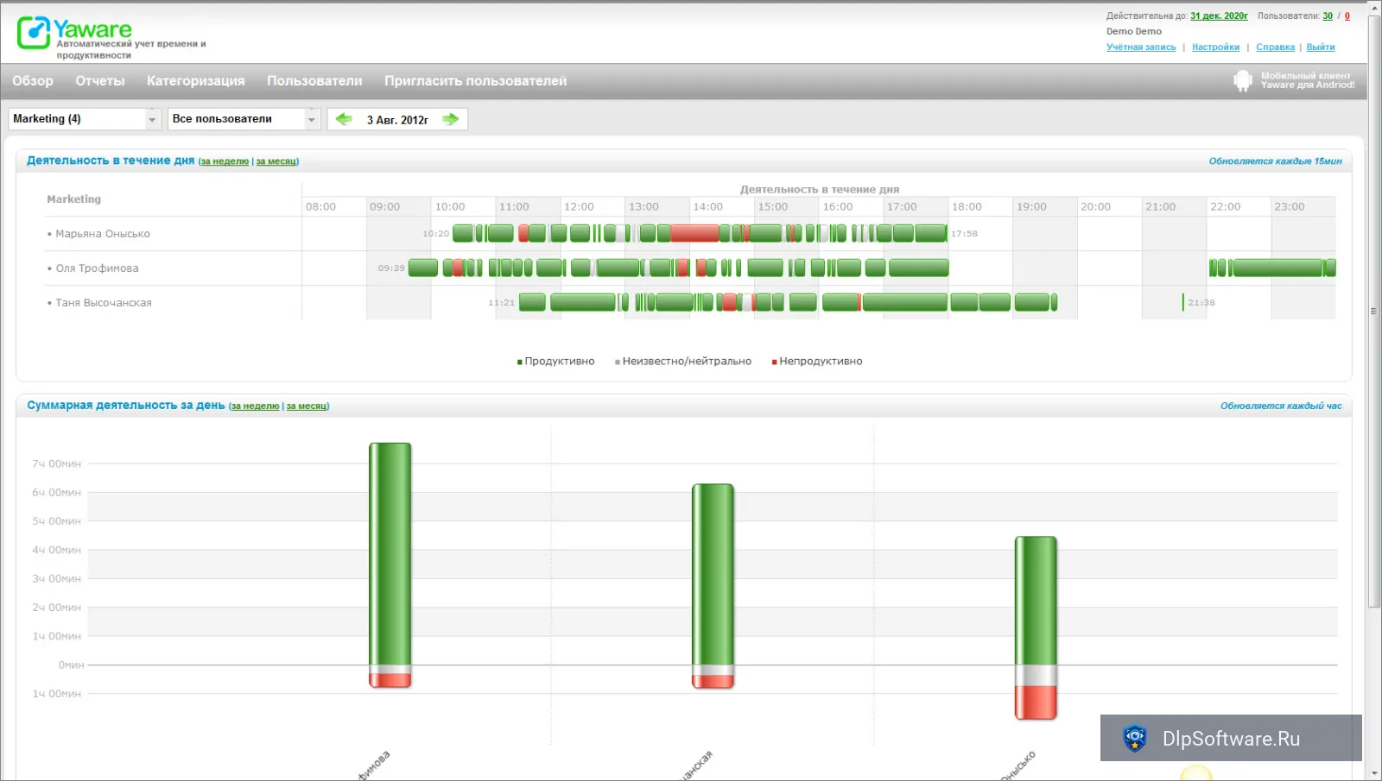Screen dimensions: 1382x781
Task: Toggle the Непродуктивно red legend marker
Action: pos(774,362)
